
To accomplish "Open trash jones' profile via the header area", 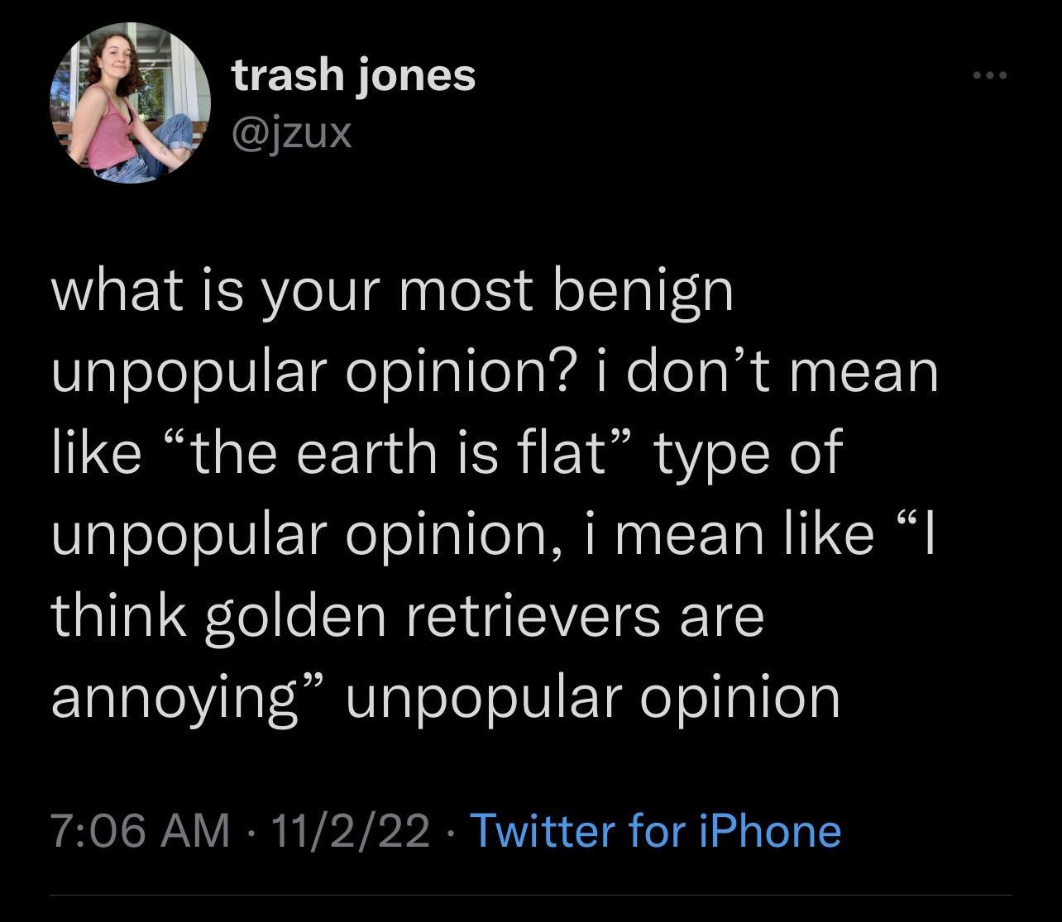I will [354, 74].
